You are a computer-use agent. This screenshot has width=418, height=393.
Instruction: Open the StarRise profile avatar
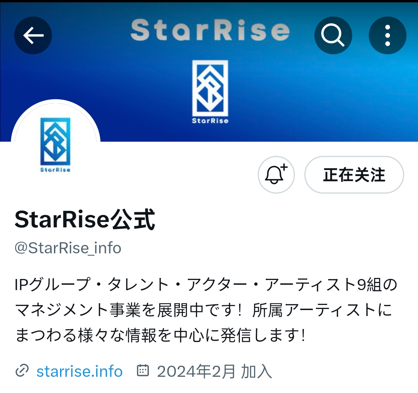[x=56, y=144]
